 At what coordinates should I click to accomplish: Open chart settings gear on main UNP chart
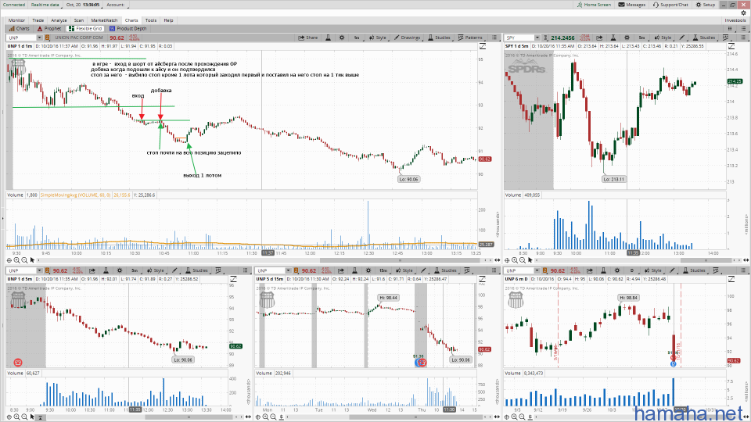coord(342,38)
